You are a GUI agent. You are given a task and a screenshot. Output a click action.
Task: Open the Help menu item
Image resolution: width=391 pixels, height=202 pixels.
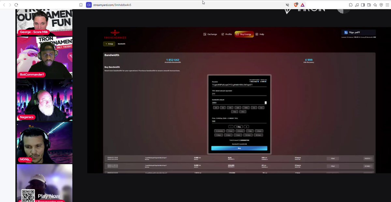(x=260, y=34)
